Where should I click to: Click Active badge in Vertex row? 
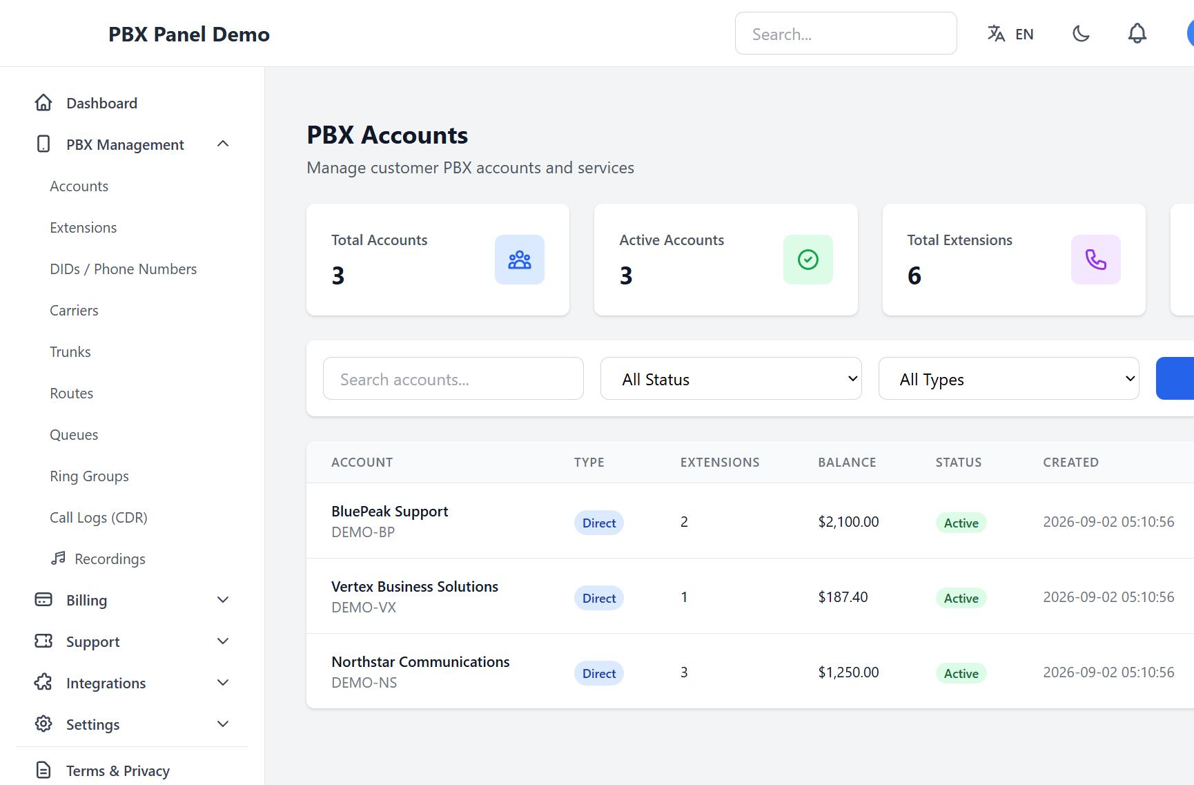coord(961,598)
